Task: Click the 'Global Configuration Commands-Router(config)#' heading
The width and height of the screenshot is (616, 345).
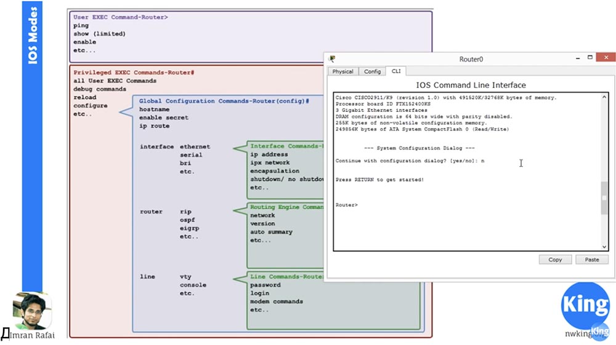Action: point(224,101)
